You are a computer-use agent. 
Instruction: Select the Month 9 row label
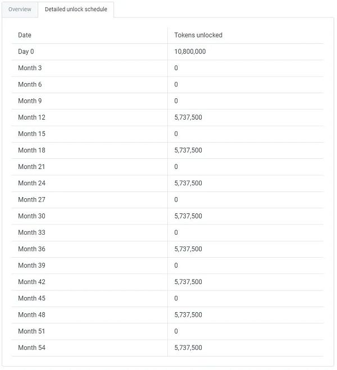coord(30,101)
